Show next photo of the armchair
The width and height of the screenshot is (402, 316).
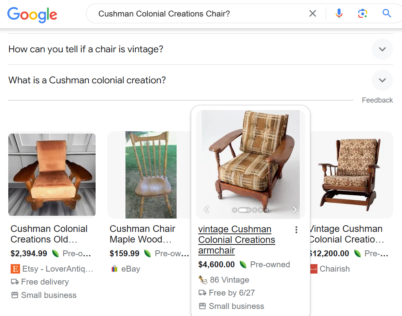click(295, 210)
